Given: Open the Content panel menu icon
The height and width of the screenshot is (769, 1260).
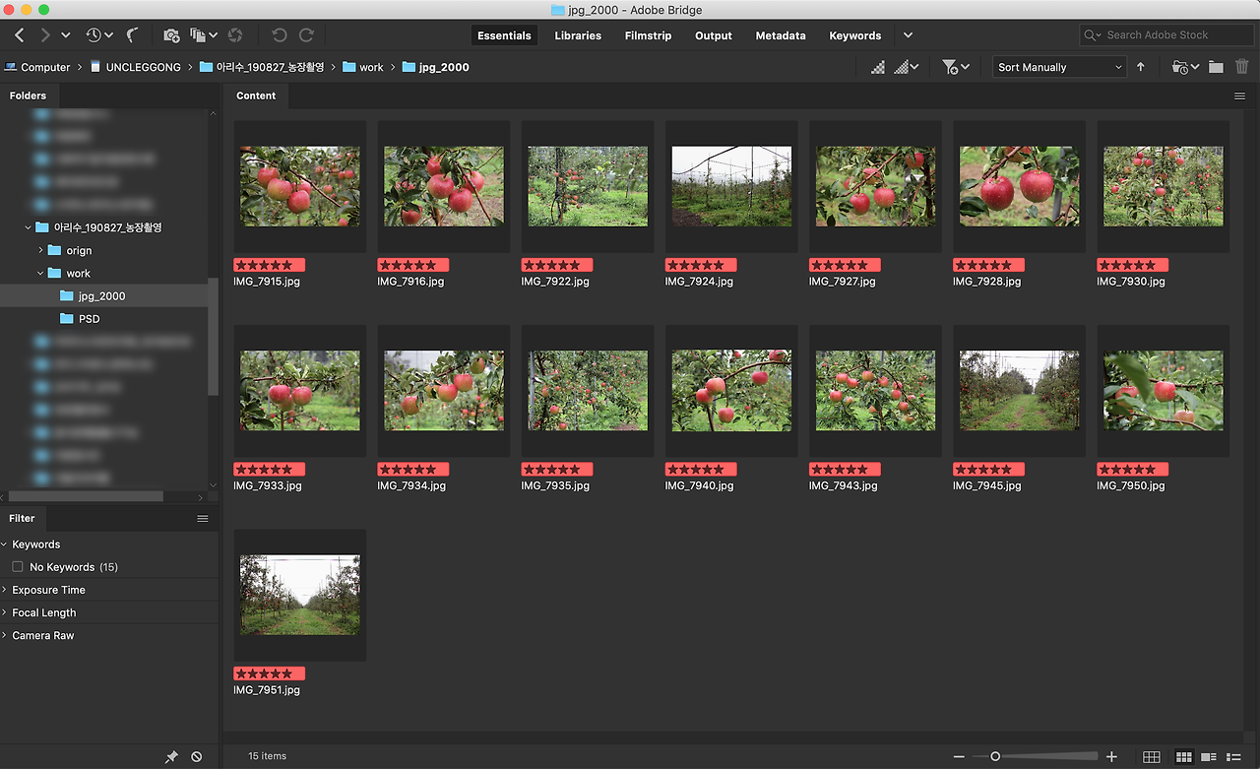Looking at the screenshot, I should tap(1240, 96).
